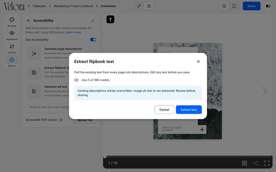Click the Extract text button
The height and width of the screenshot is (172, 276).
(189, 110)
